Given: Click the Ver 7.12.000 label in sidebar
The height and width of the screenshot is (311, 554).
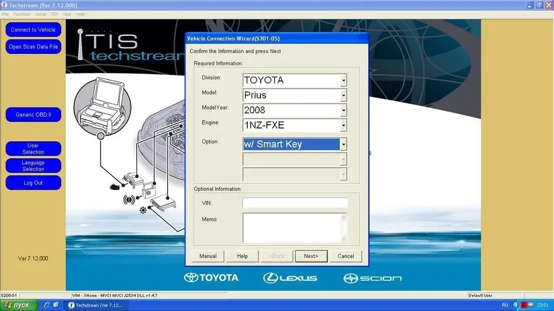Looking at the screenshot, I should pos(33,259).
